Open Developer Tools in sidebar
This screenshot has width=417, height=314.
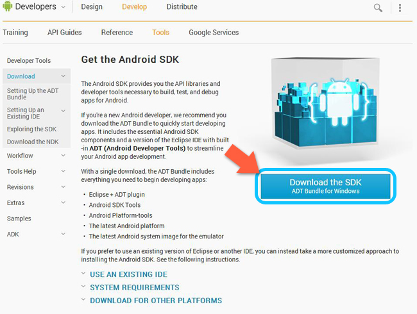point(29,61)
